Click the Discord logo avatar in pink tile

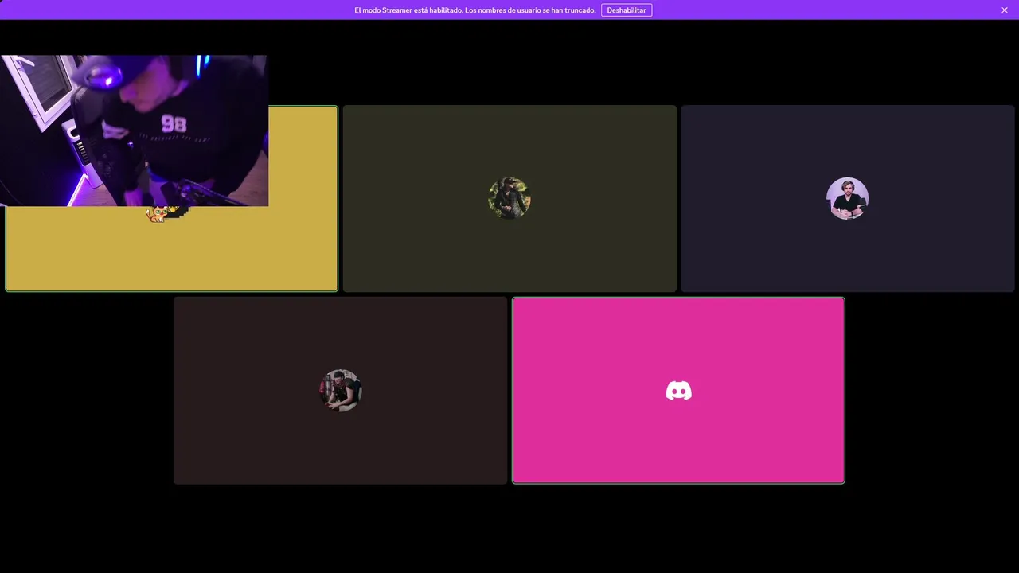678,390
